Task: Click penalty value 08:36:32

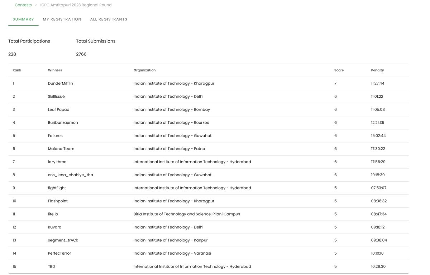Action: (x=379, y=201)
